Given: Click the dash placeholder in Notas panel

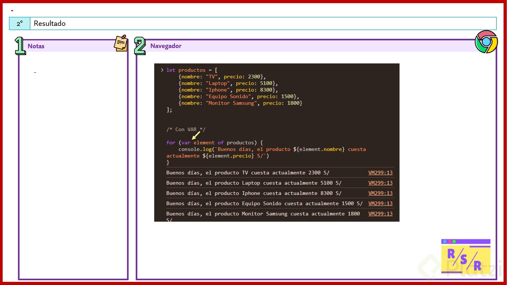Looking at the screenshot, I should coord(35,72).
